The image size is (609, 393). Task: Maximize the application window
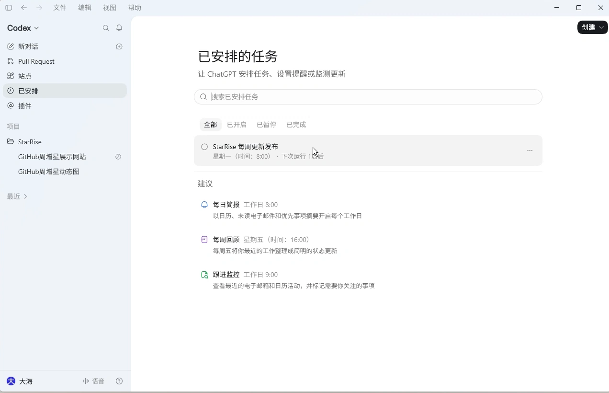coord(579,8)
